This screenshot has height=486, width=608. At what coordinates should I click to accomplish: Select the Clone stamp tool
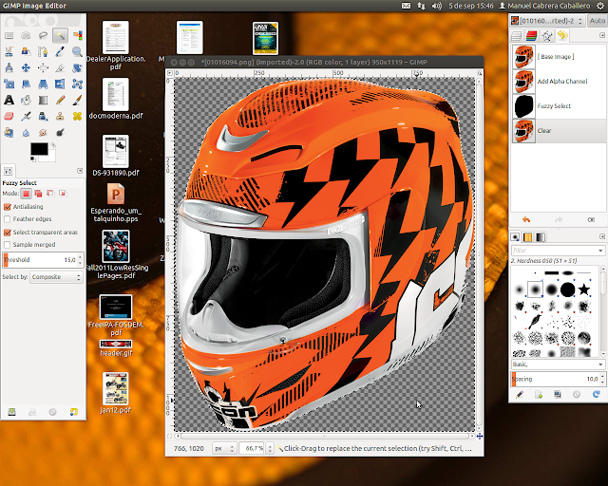pyautogui.click(x=60, y=116)
